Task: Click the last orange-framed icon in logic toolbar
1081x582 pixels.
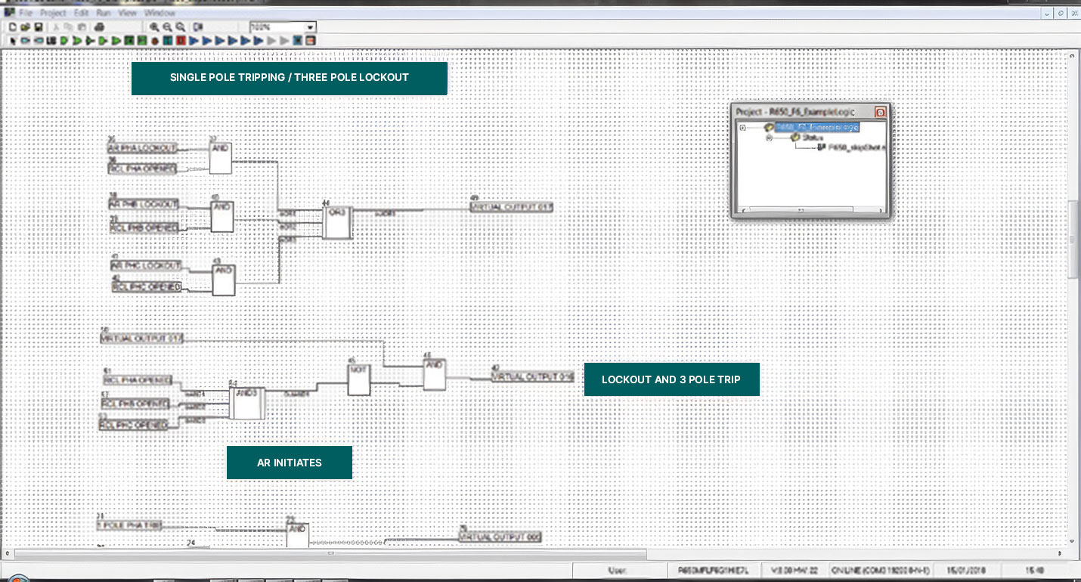Action: 310,40
